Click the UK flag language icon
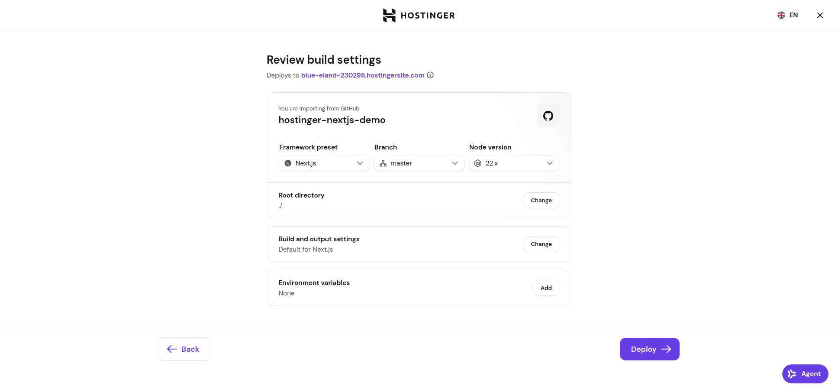This screenshot has height=389, width=838. (x=781, y=15)
